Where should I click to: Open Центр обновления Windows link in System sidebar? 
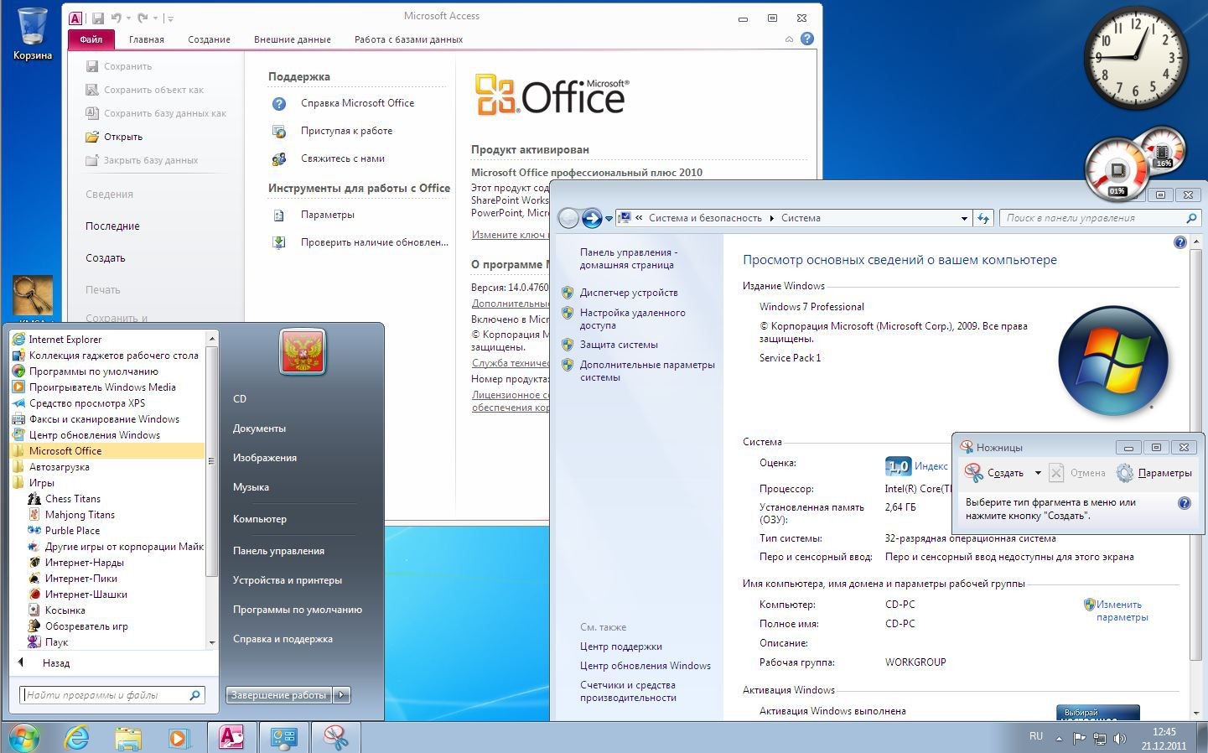click(x=645, y=666)
